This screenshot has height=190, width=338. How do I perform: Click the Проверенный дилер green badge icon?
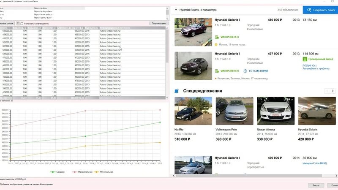point(305,59)
